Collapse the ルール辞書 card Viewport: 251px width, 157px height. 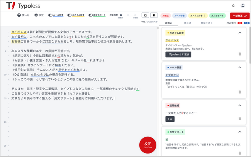tap(239, 67)
